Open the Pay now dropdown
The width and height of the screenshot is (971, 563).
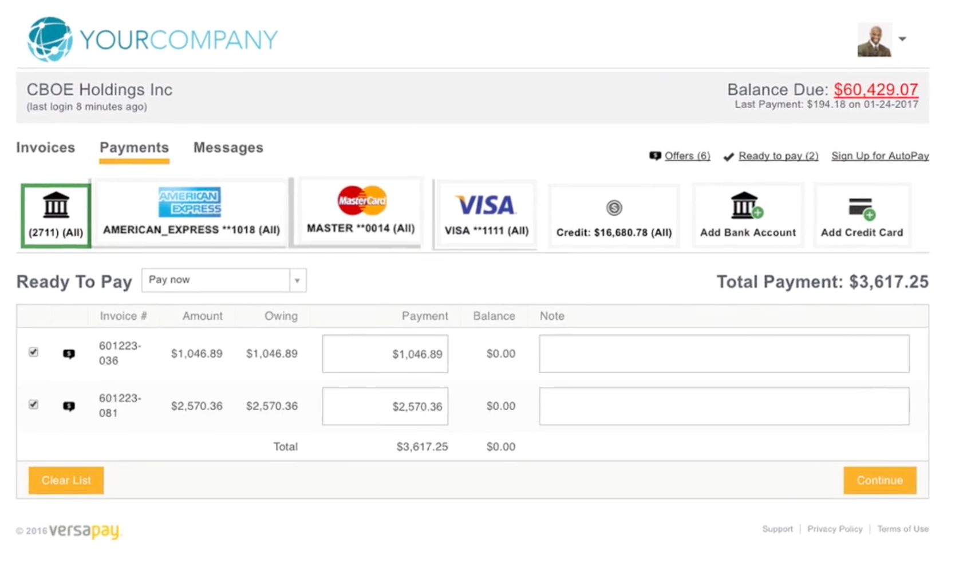224,280
